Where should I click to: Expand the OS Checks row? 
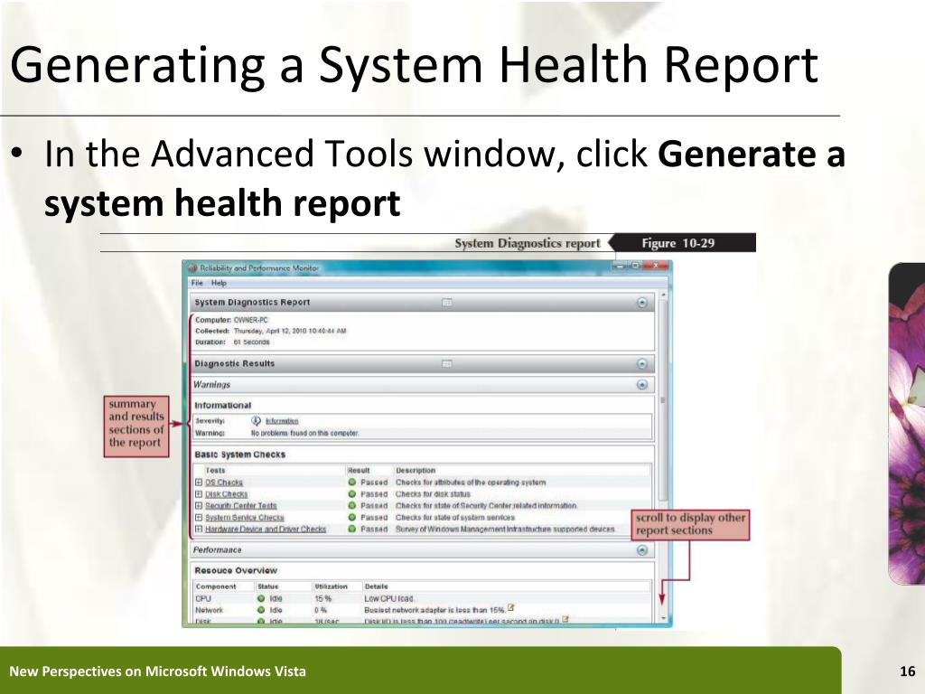199,483
